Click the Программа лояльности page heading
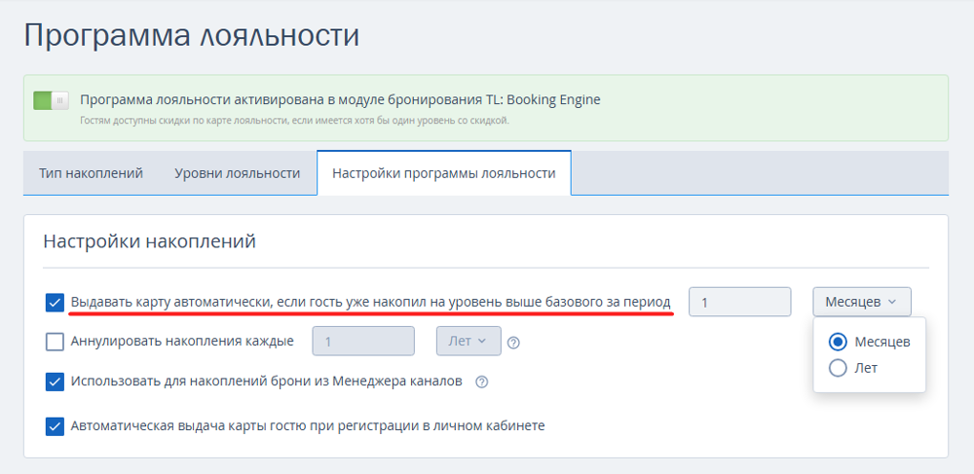Screen dimensions: 974x474 (x=191, y=36)
